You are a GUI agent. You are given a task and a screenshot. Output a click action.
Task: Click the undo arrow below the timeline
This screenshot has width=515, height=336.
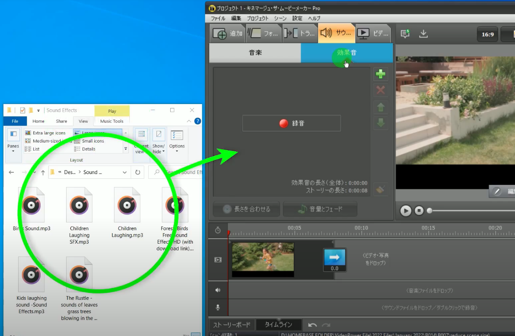click(x=312, y=325)
